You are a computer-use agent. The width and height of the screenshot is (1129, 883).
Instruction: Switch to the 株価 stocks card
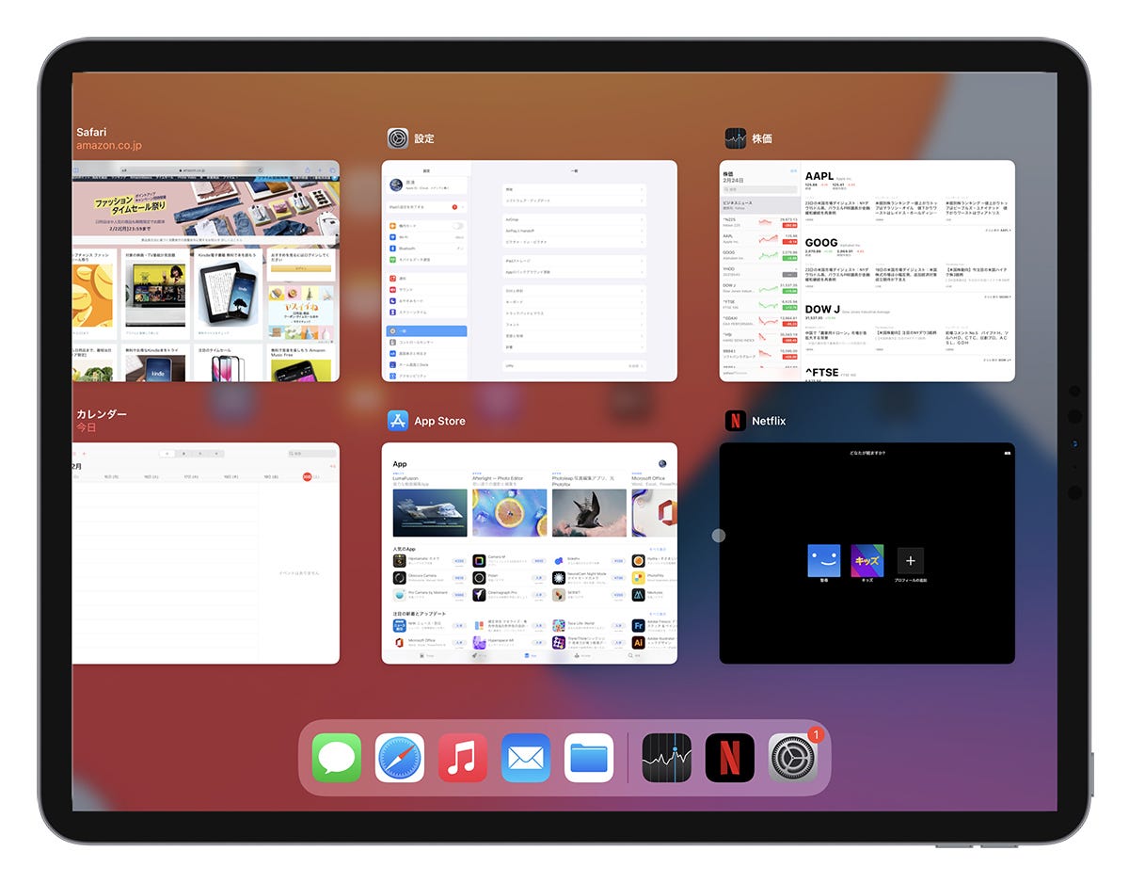(867, 271)
